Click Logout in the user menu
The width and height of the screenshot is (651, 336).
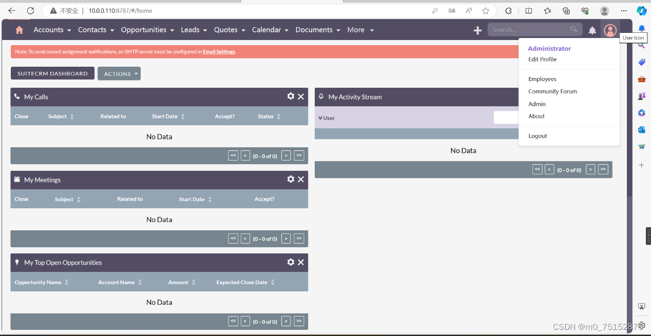tap(538, 135)
